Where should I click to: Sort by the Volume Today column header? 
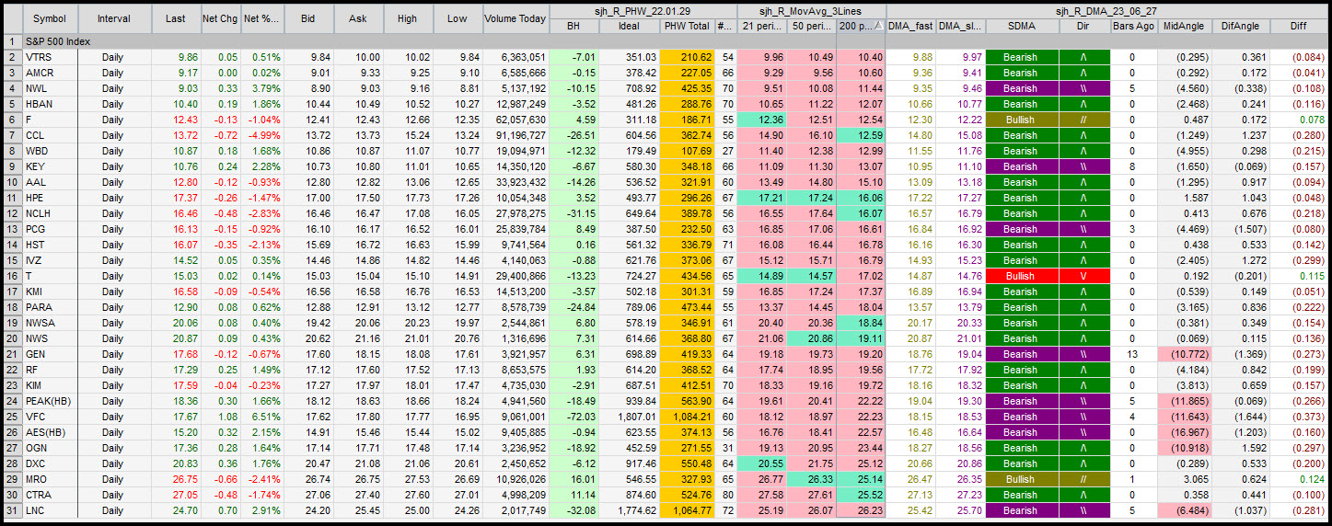point(515,18)
